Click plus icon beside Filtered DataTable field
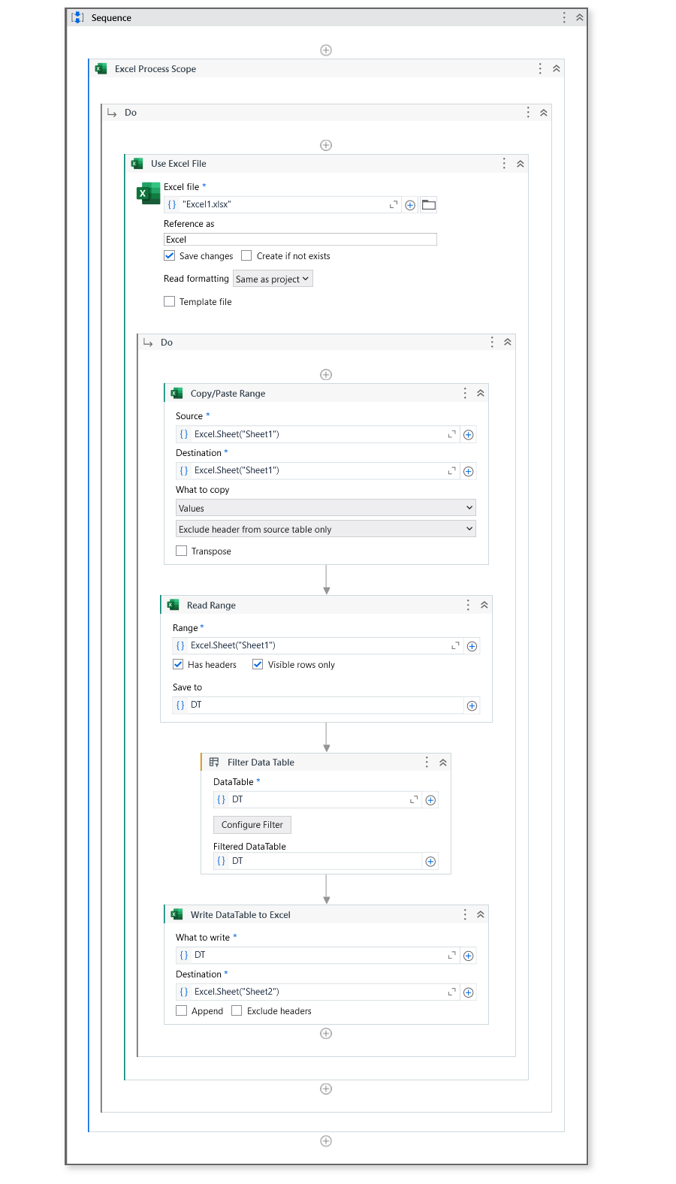Viewport: 676px width, 1184px height. (430, 862)
